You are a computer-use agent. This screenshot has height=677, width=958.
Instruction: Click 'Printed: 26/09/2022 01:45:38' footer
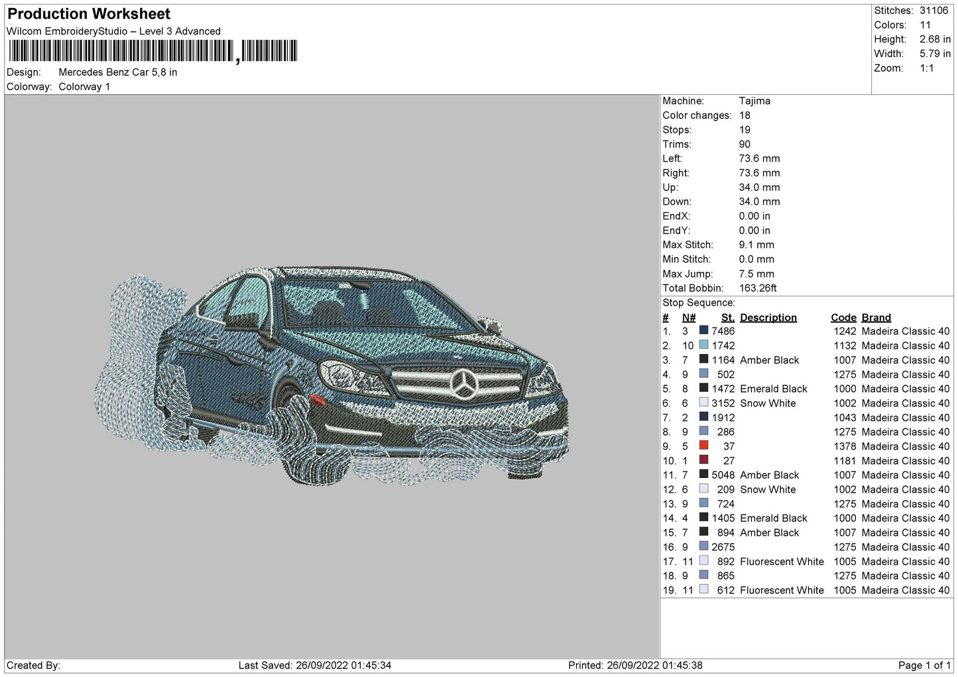coord(635,665)
